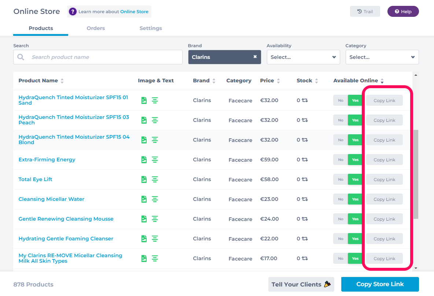Open image icon for Extra-Firming Energy
Image resolution: width=434 pixels, height=296 pixels.
144,160
